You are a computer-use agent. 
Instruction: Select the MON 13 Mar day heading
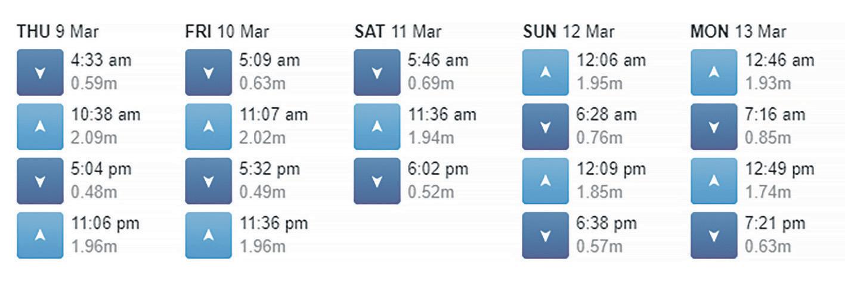tap(738, 32)
